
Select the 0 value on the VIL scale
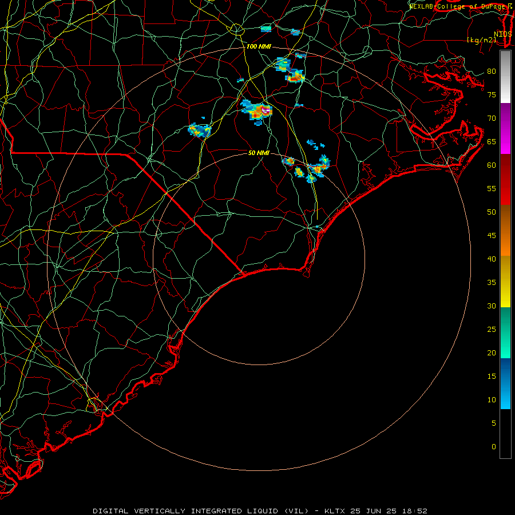click(x=494, y=447)
